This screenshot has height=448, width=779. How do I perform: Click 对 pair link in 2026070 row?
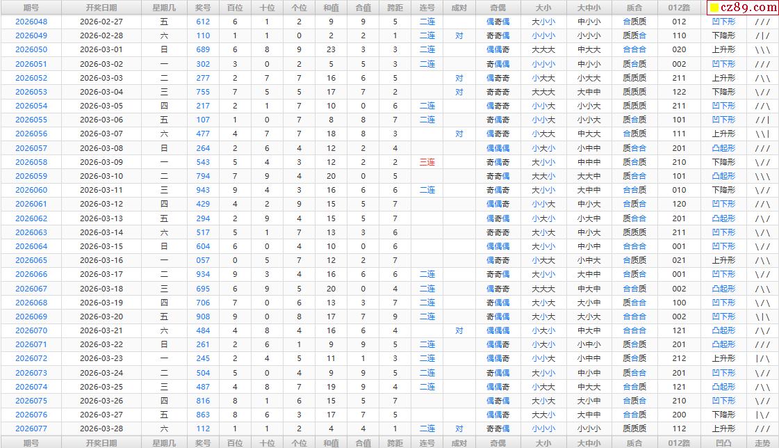click(459, 330)
